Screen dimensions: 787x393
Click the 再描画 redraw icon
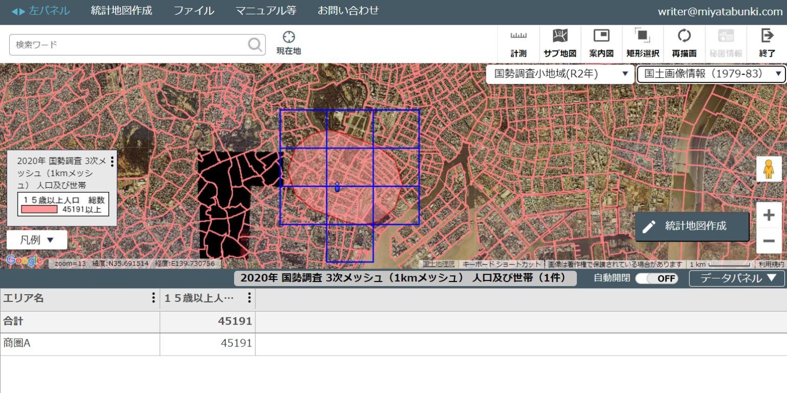[684, 41]
